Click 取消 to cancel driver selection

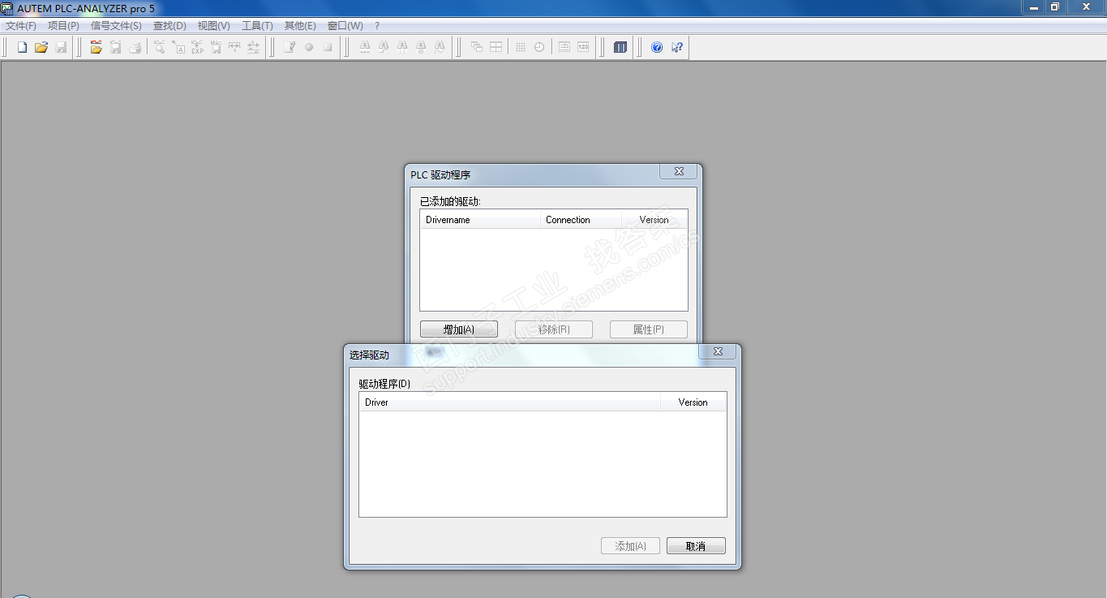click(x=696, y=546)
